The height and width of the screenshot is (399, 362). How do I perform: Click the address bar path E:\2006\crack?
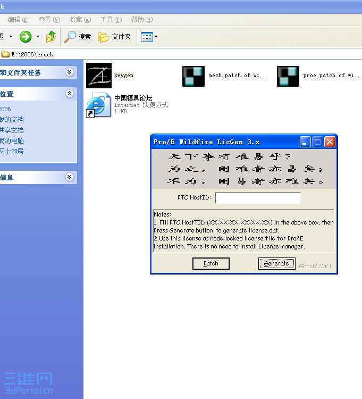[32, 54]
